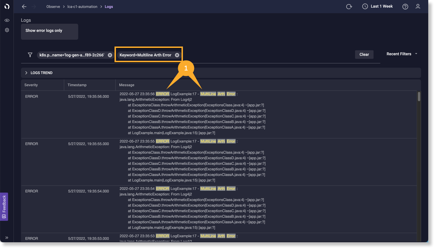Screen dimensions: 434x248
Task: Select ERROR severity of 19:35:56 row
Action: coord(31,96)
